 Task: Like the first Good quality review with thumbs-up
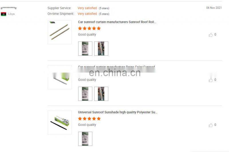(210, 35)
